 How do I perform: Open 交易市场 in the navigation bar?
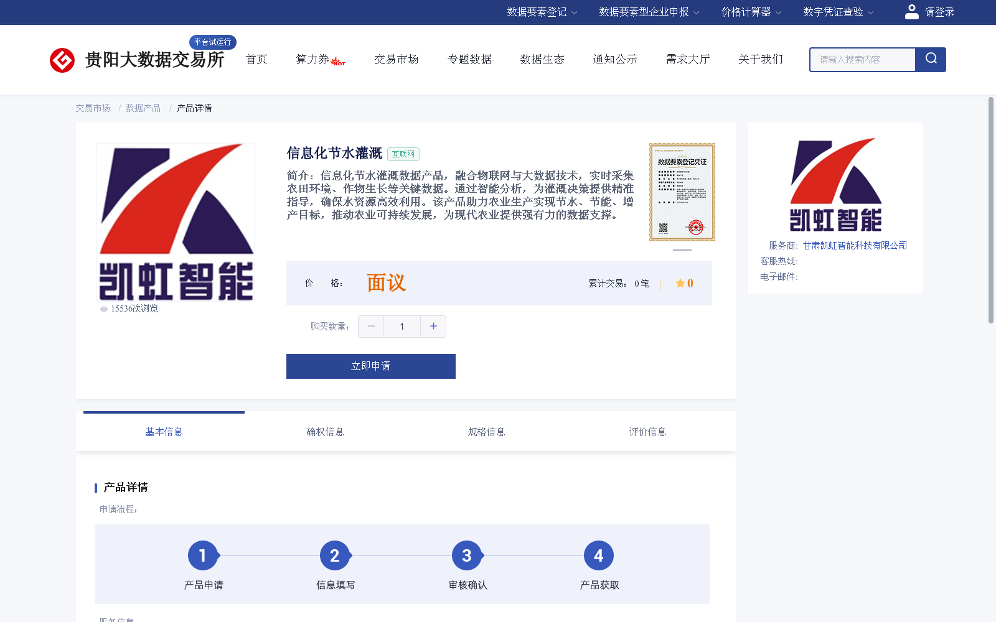(x=397, y=59)
